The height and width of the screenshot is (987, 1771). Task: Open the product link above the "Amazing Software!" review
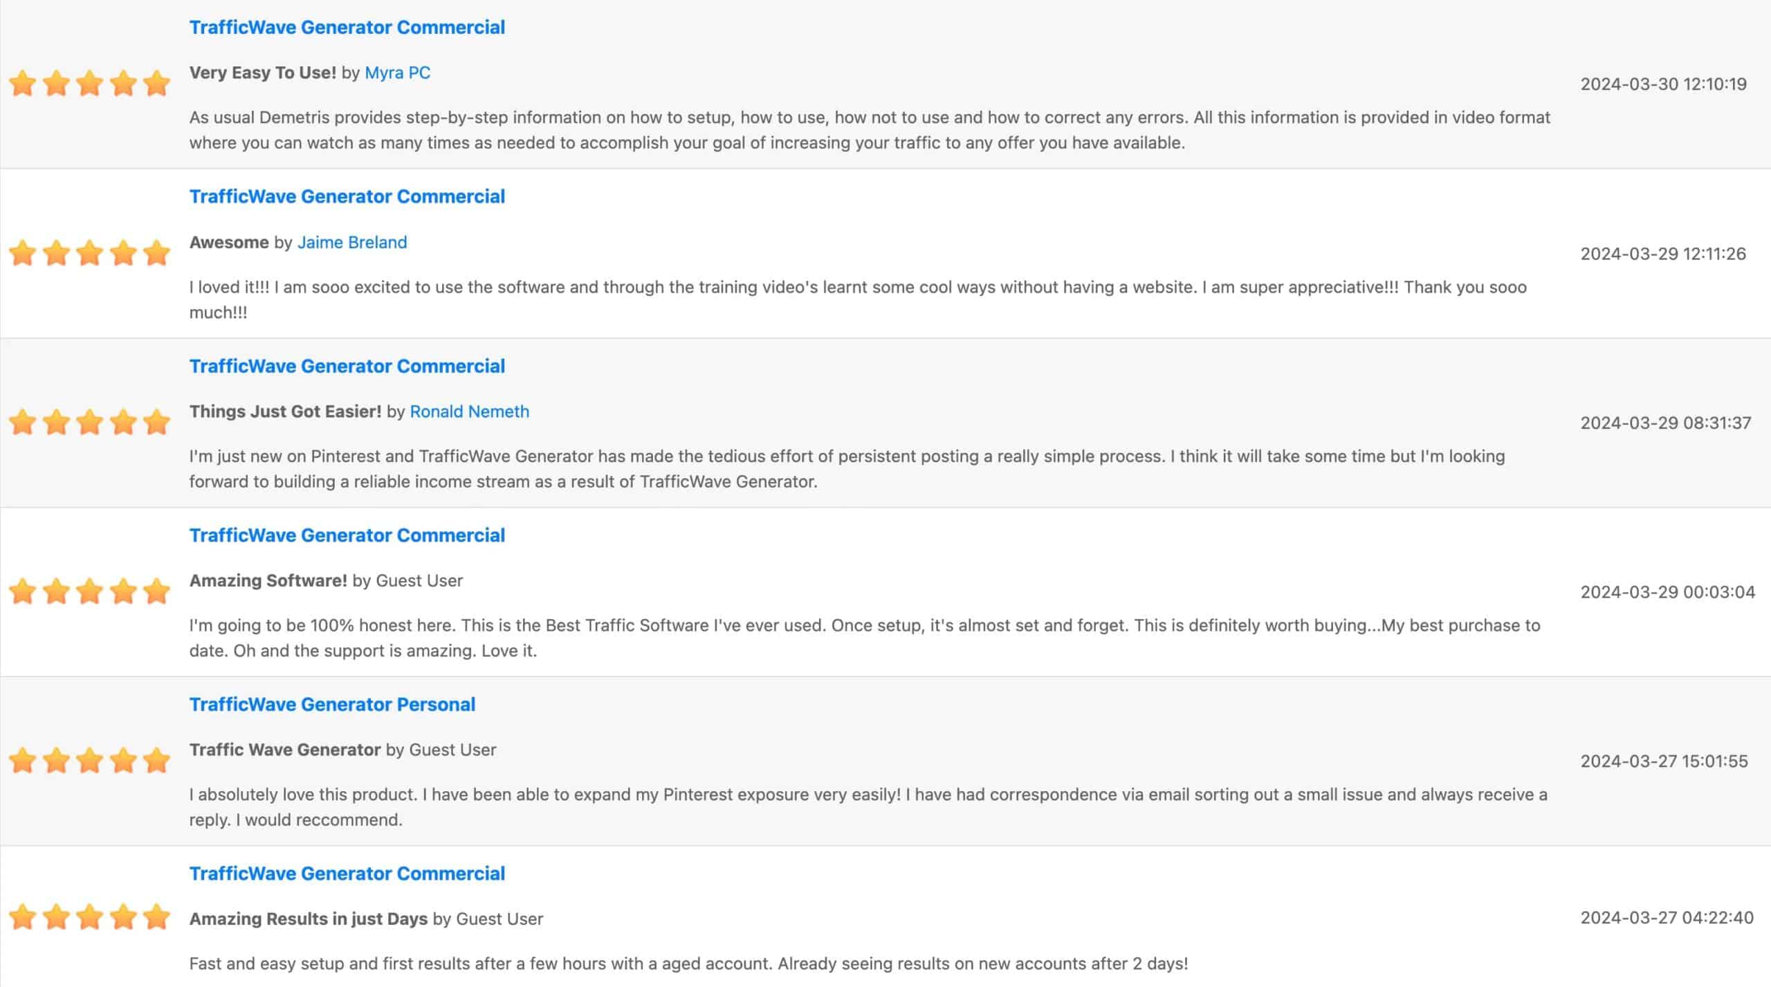tap(347, 535)
